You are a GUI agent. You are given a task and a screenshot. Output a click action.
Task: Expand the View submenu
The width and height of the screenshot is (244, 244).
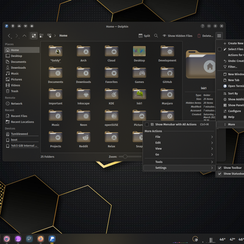point(179,149)
